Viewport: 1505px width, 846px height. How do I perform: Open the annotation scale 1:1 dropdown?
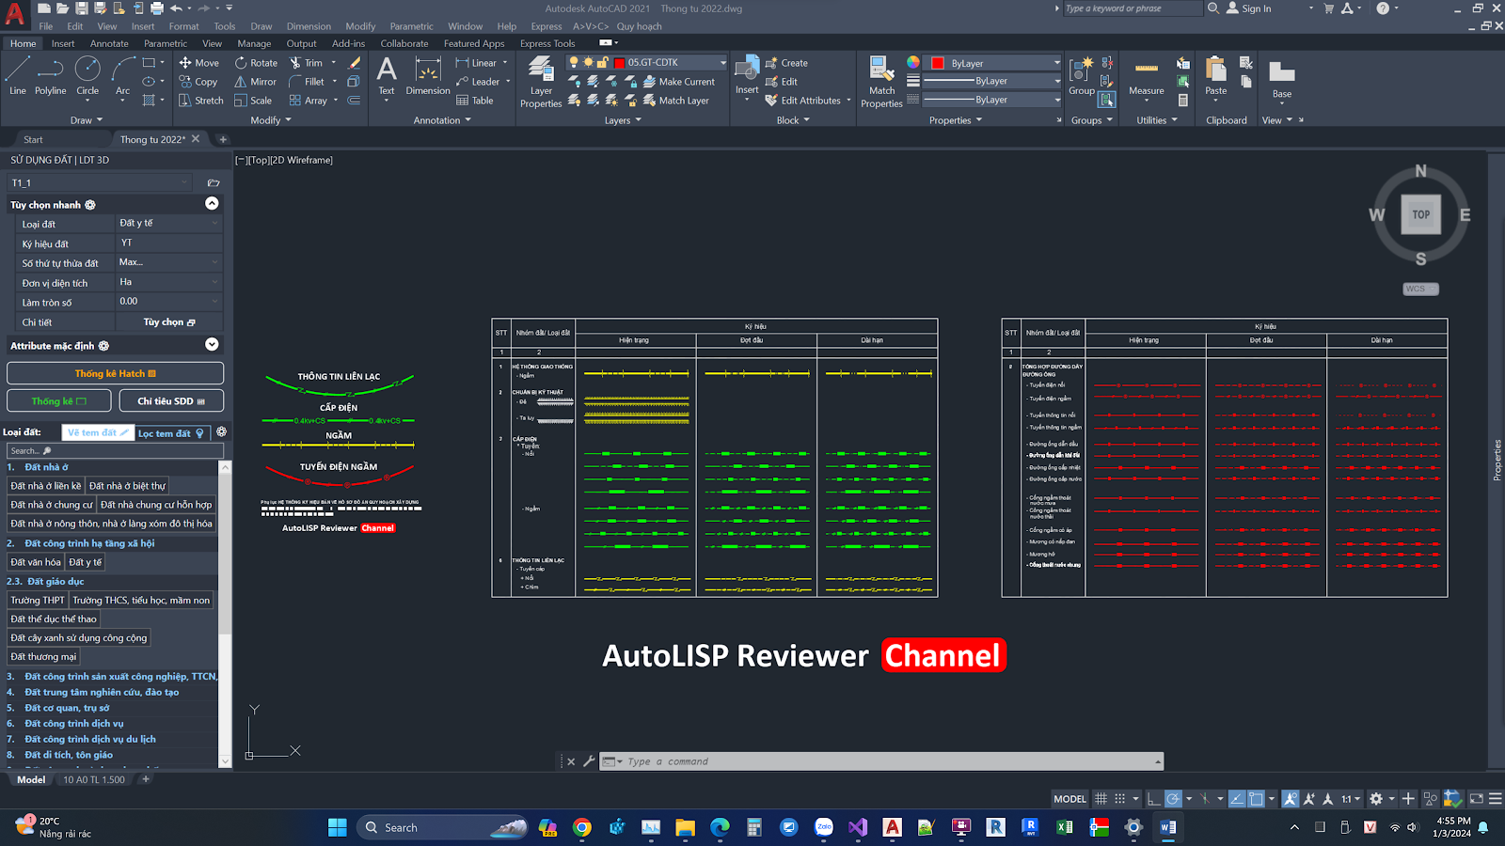point(1351,799)
